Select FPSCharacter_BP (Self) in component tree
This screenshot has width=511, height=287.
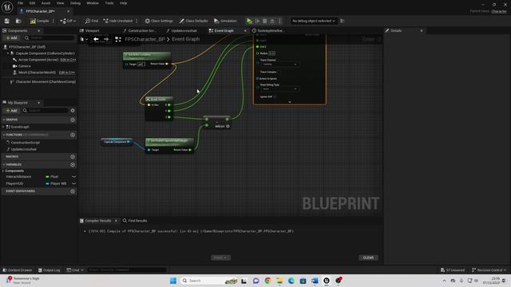[27, 47]
